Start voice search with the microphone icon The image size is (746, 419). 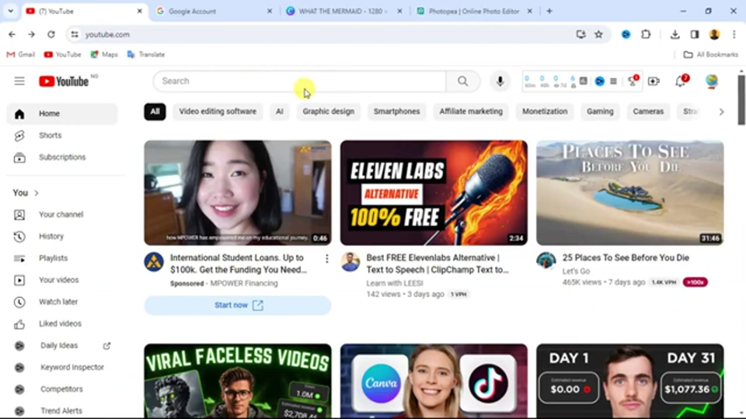pos(500,81)
